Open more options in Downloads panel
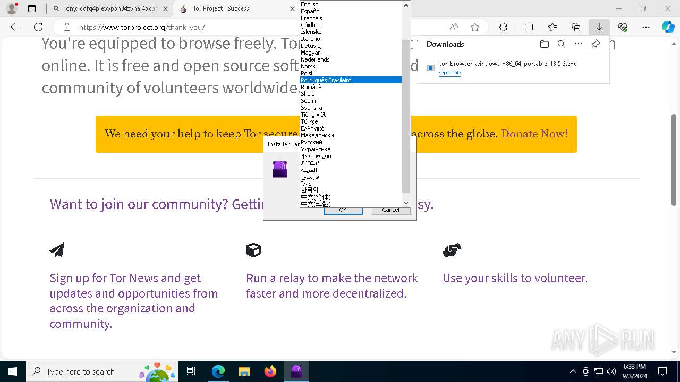This screenshot has width=680, height=382. [579, 44]
